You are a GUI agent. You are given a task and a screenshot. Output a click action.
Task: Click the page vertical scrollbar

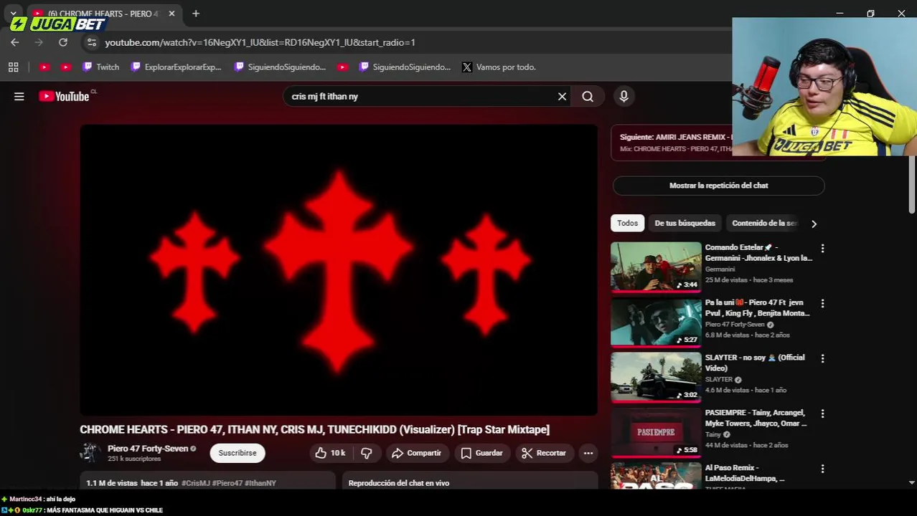click(912, 186)
